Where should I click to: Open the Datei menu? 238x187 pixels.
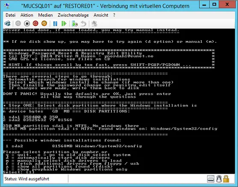point(11,15)
